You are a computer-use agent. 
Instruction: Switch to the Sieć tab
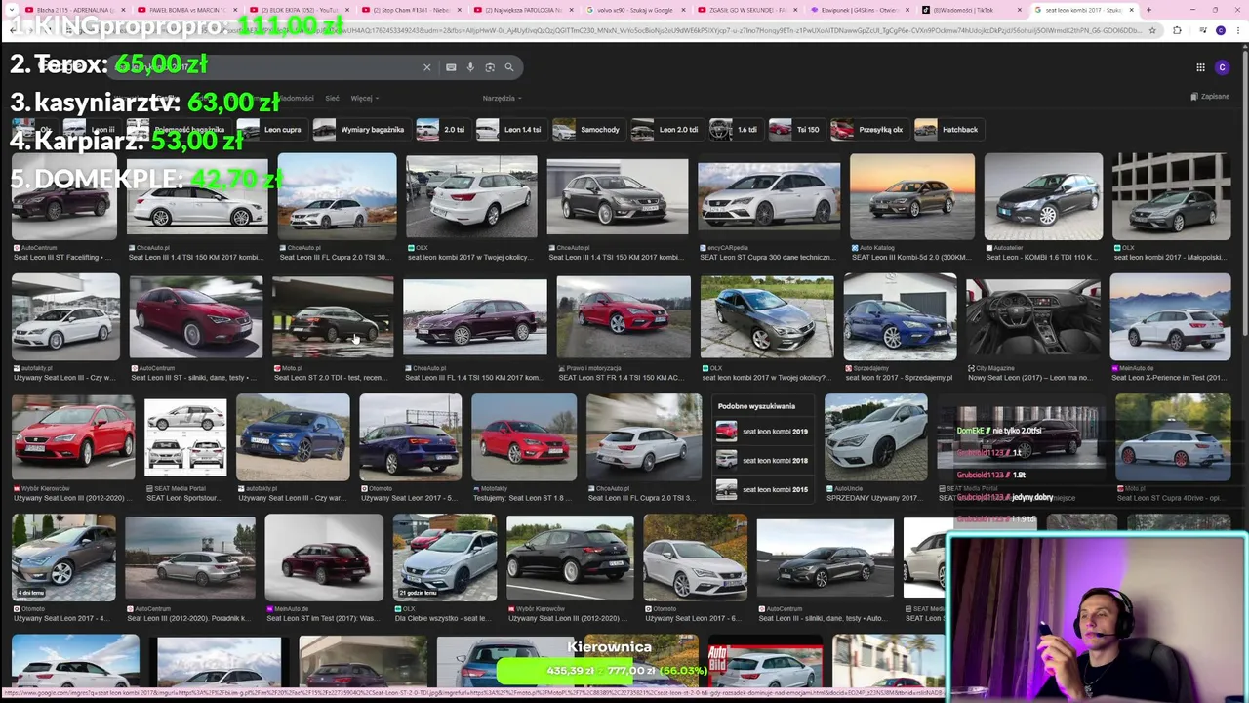[332, 98]
